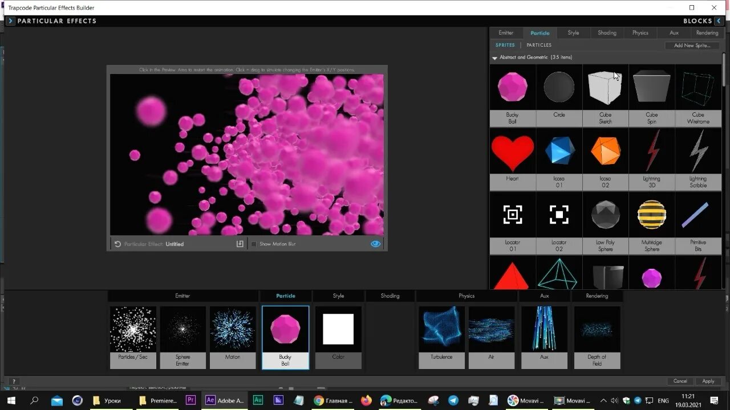This screenshot has height=410, width=730.
Task: Open Telegram from the taskbar
Action: tap(453, 400)
